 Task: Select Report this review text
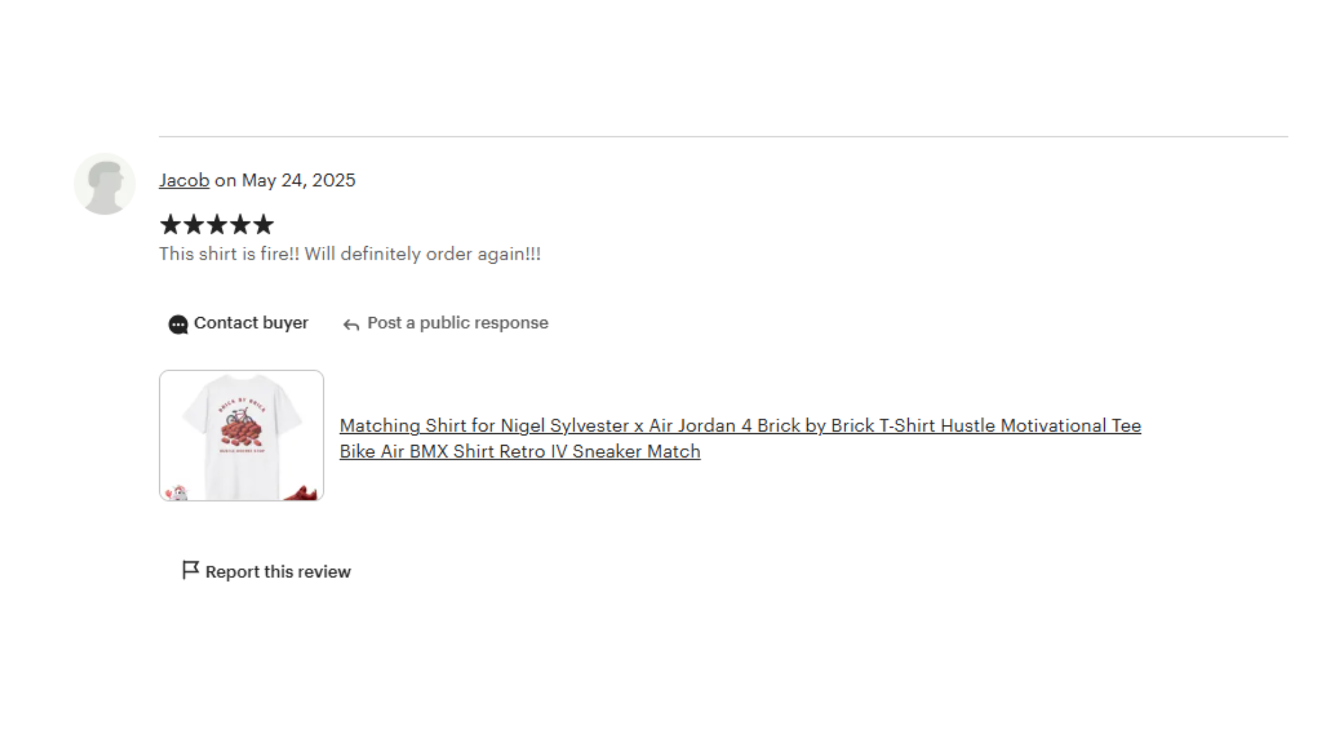(x=278, y=572)
